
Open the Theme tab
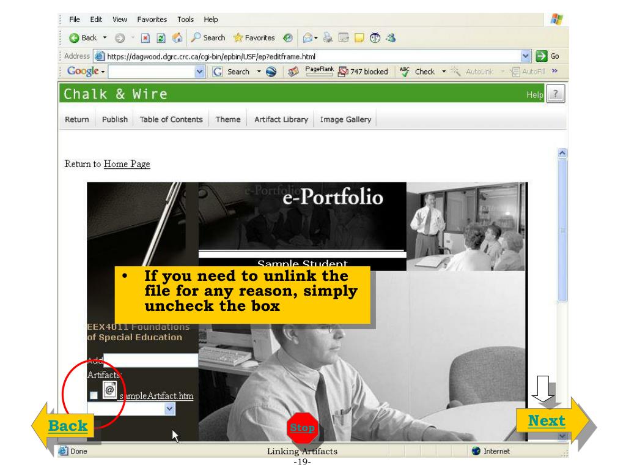click(x=228, y=119)
